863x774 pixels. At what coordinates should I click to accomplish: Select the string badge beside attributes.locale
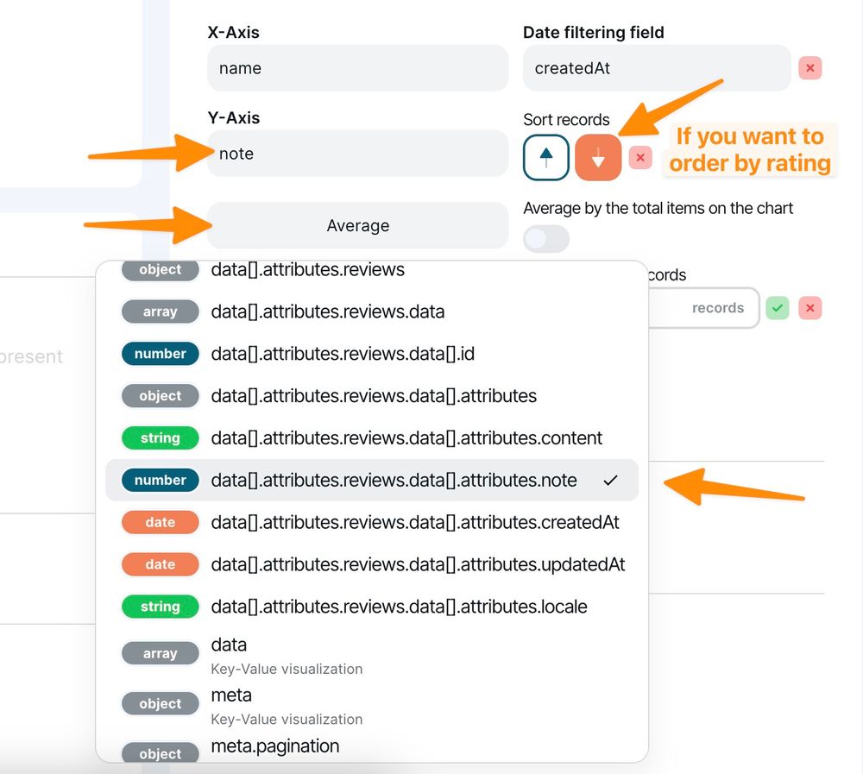[160, 607]
